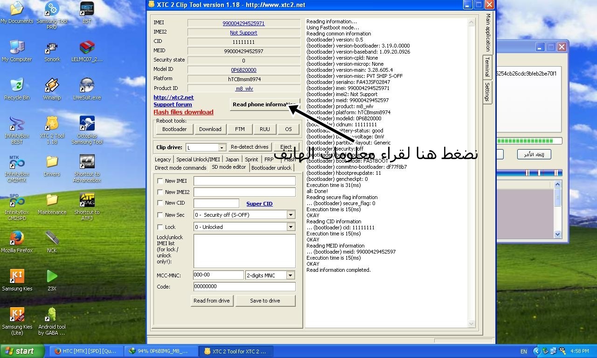
Task: Open LELMC07_2 archive icon
Action: [87, 51]
